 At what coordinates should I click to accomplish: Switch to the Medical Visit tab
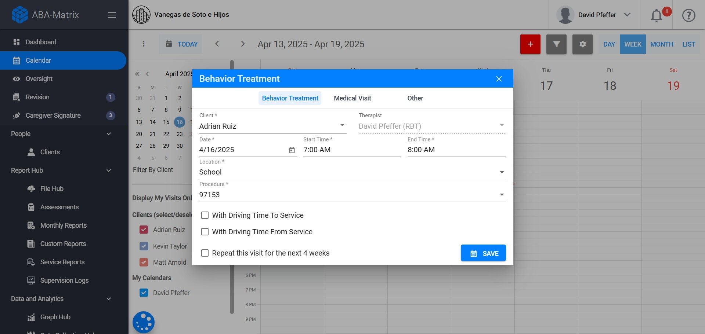352,98
